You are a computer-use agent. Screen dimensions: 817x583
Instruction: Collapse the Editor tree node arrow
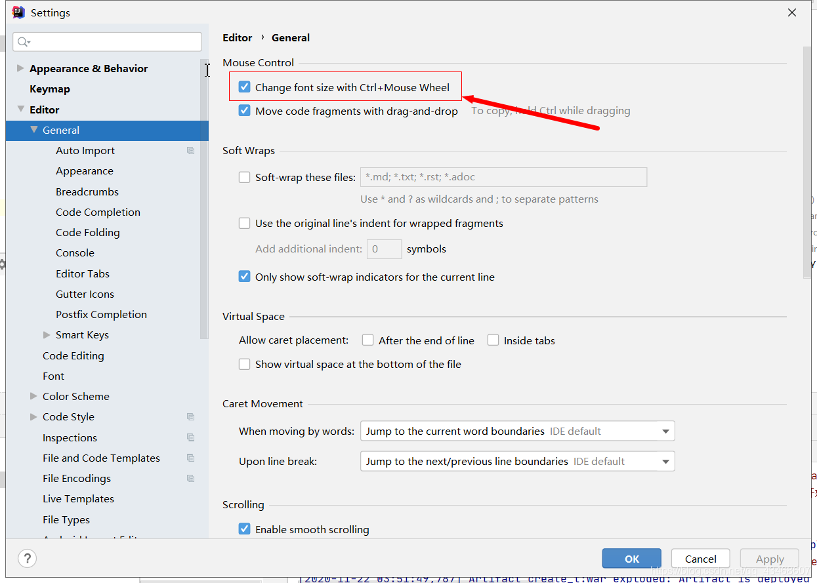tap(20, 110)
